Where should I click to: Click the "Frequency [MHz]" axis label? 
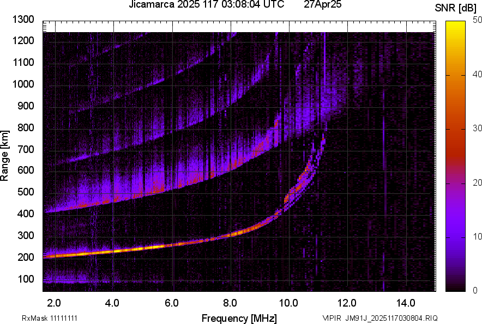(x=239, y=318)
